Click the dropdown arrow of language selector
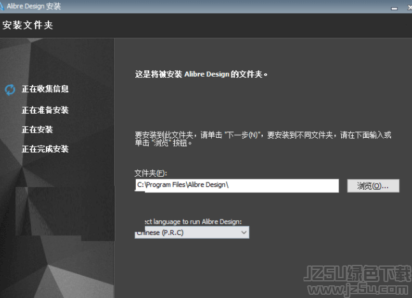This screenshot has height=298, width=412. coord(244,233)
